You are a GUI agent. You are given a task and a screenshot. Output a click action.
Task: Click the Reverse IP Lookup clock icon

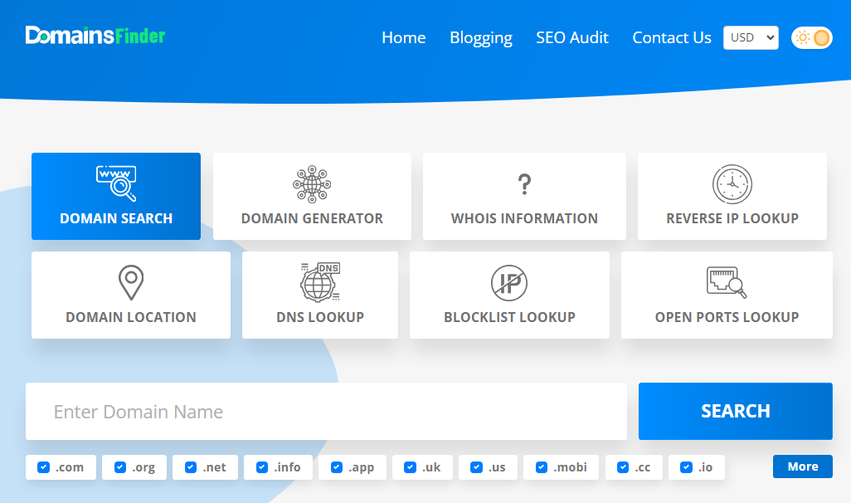[x=732, y=184]
